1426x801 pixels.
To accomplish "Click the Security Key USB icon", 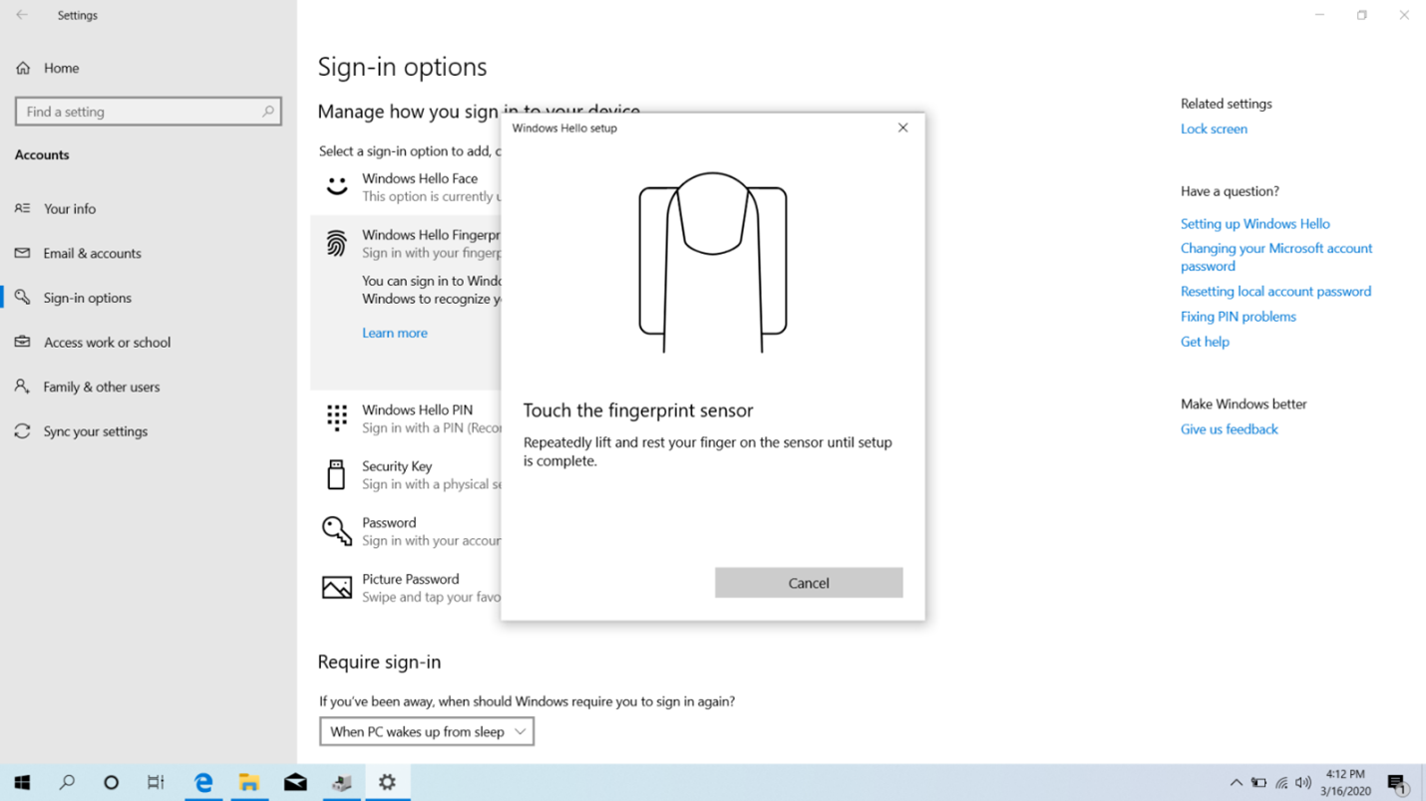I will [336, 474].
